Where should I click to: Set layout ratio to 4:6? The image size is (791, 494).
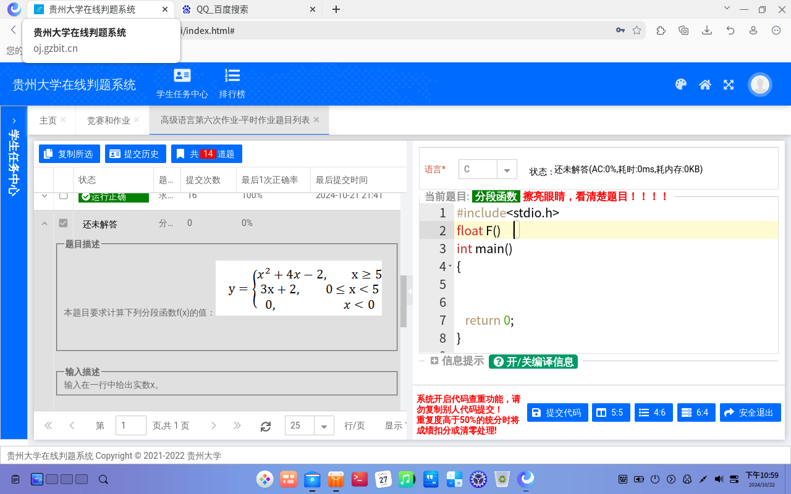click(x=654, y=412)
